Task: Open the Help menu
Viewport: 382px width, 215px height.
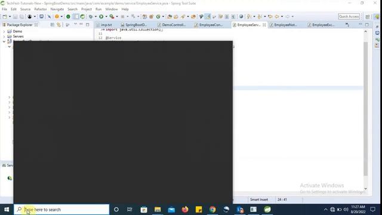Action: [125, 10]
